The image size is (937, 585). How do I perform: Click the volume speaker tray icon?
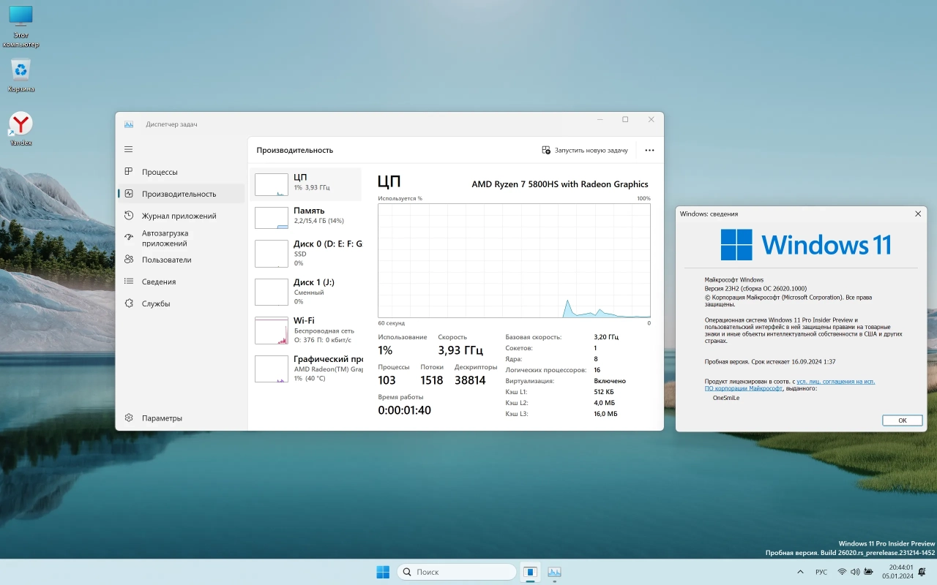(x=854, y=572)
